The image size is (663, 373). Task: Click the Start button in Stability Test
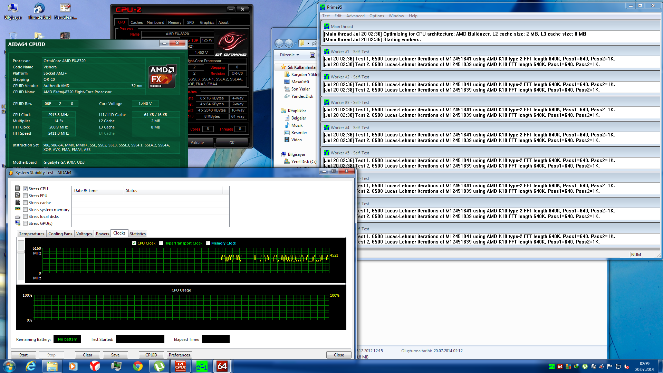tap(23, 355)
